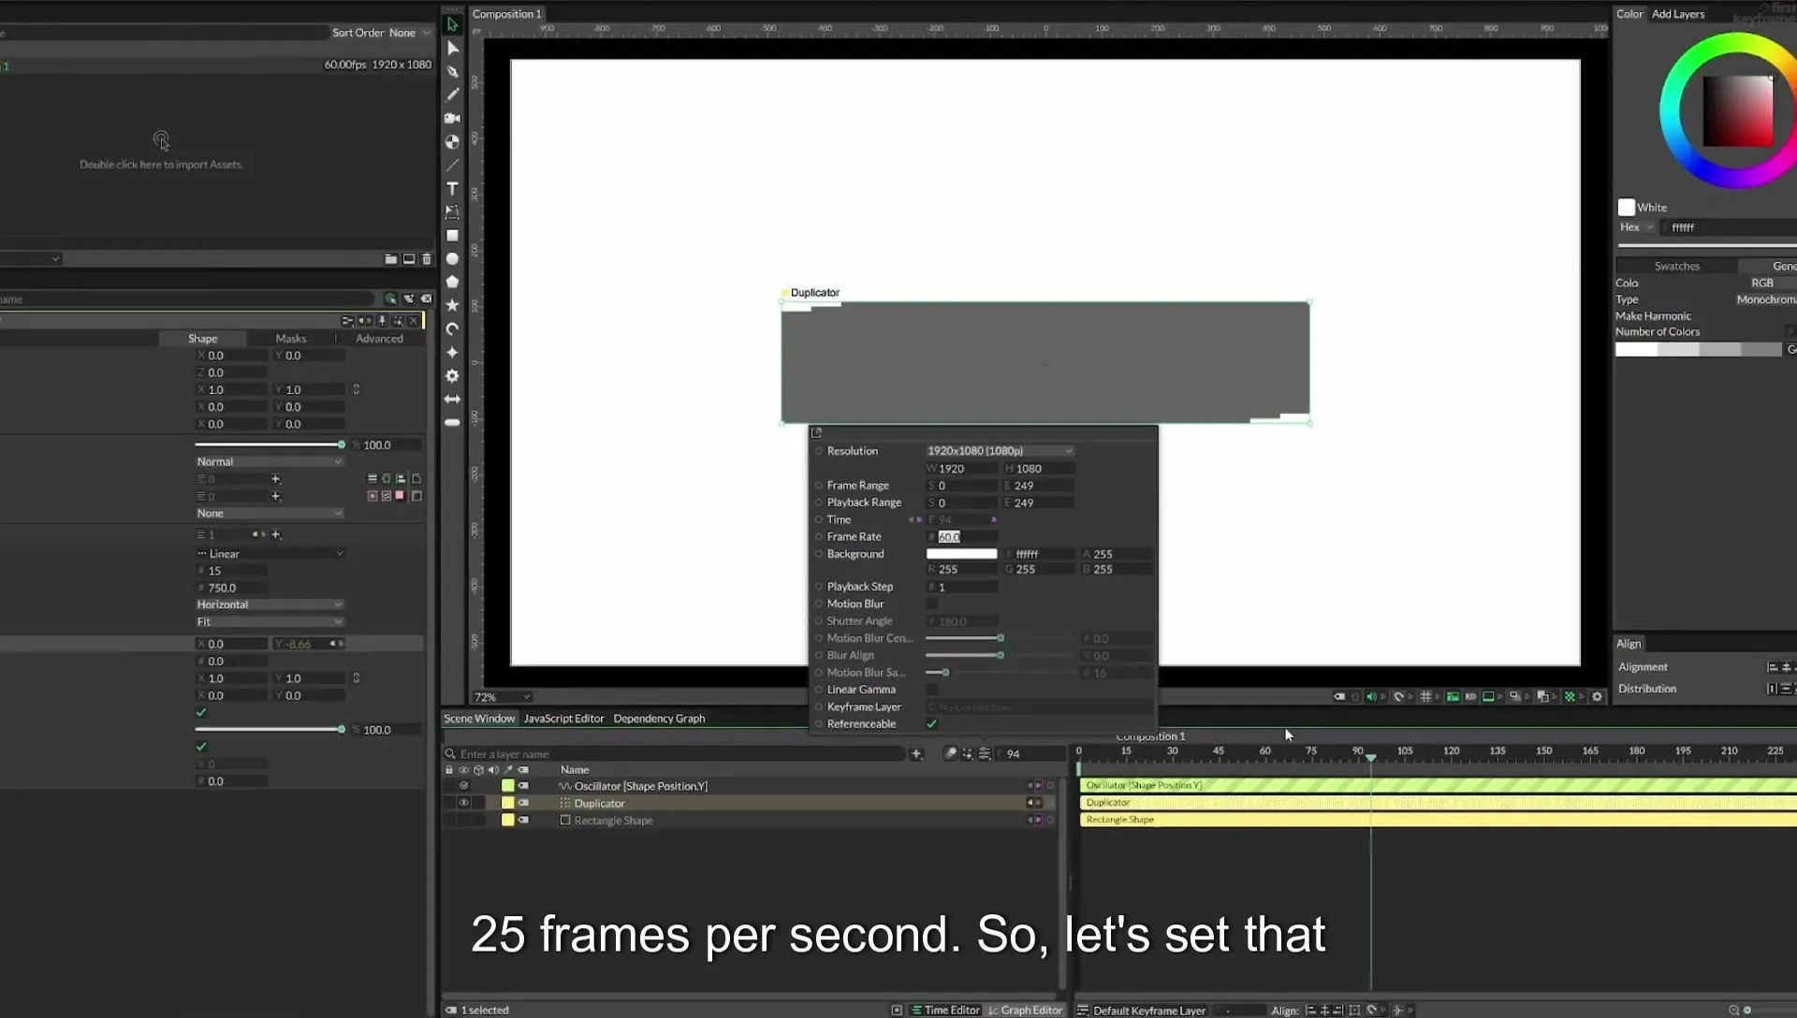Select the Text tool
The width and height of the screenshot is (1797, 1018).
pos(453,189)
